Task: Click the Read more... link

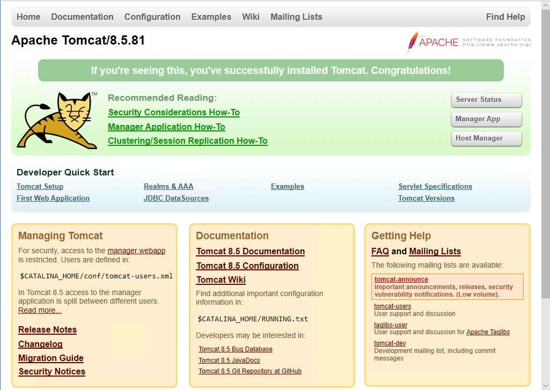Action: pos(40,311)
